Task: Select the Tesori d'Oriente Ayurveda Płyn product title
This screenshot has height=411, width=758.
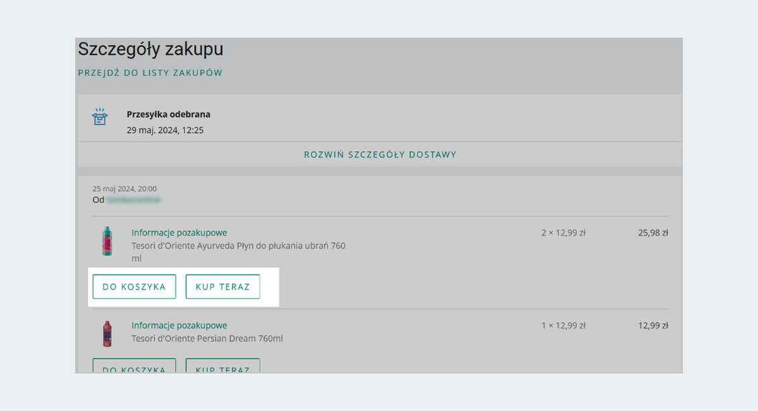Action: pos(238,252)
